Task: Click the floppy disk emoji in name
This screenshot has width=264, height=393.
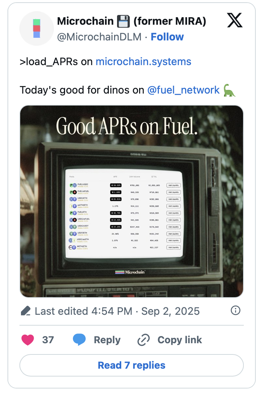Action: (x=123, y=22)
